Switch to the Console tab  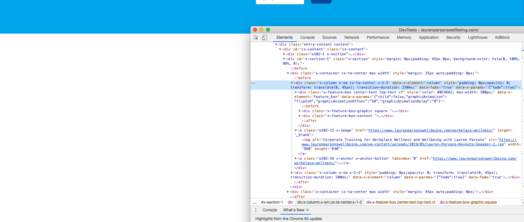coord(307,37)
